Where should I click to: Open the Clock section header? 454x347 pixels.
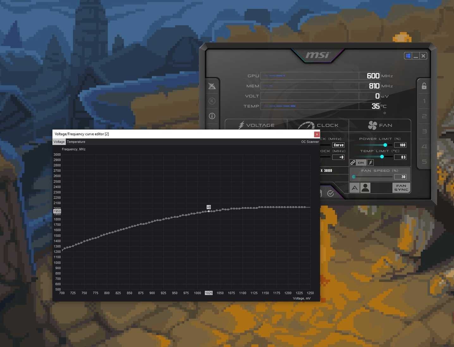coord(317,125)
